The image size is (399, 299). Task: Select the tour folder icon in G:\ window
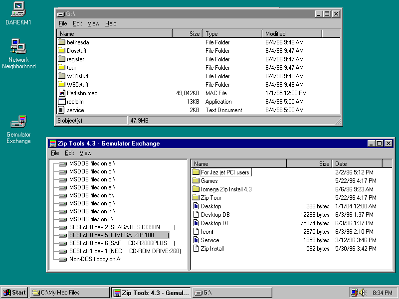[61, 67]
